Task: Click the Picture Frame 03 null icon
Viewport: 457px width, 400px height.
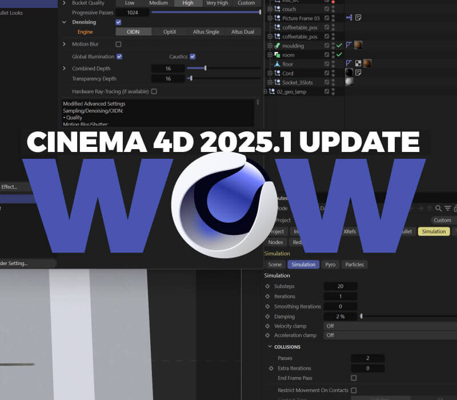Action: point(277,18)
